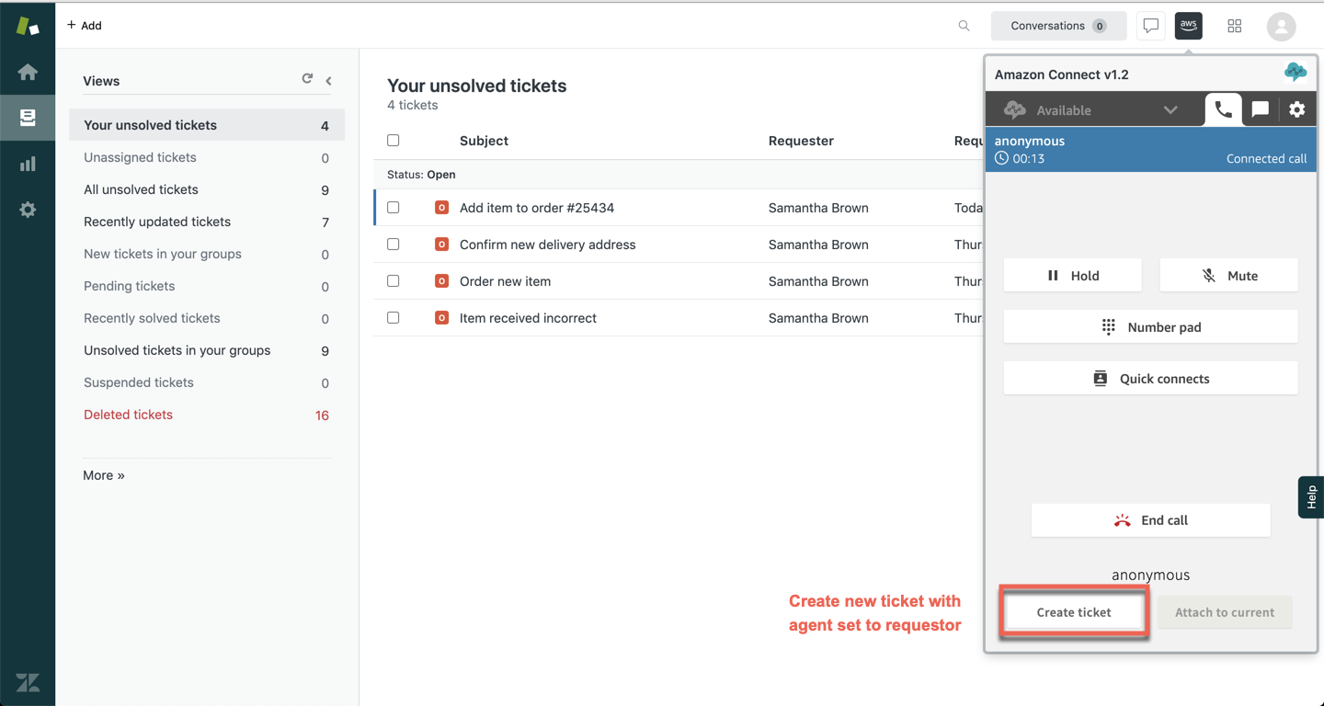
Task: Switch to the phone tab in Amazon Connect
Action: (1223, 109)
